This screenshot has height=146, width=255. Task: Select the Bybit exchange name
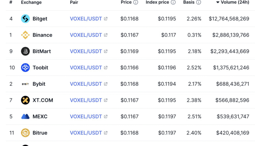(x=39, y=84)
